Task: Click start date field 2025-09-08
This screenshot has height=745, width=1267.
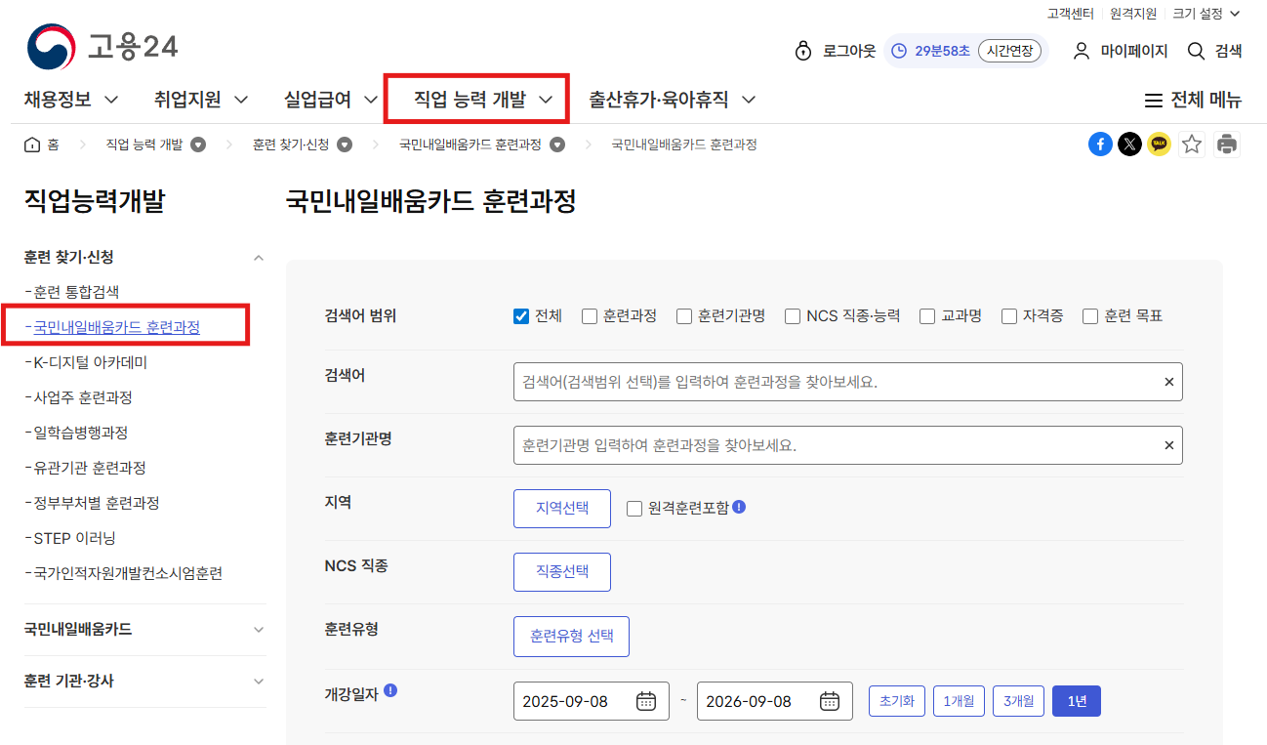Action: (592, 701)
